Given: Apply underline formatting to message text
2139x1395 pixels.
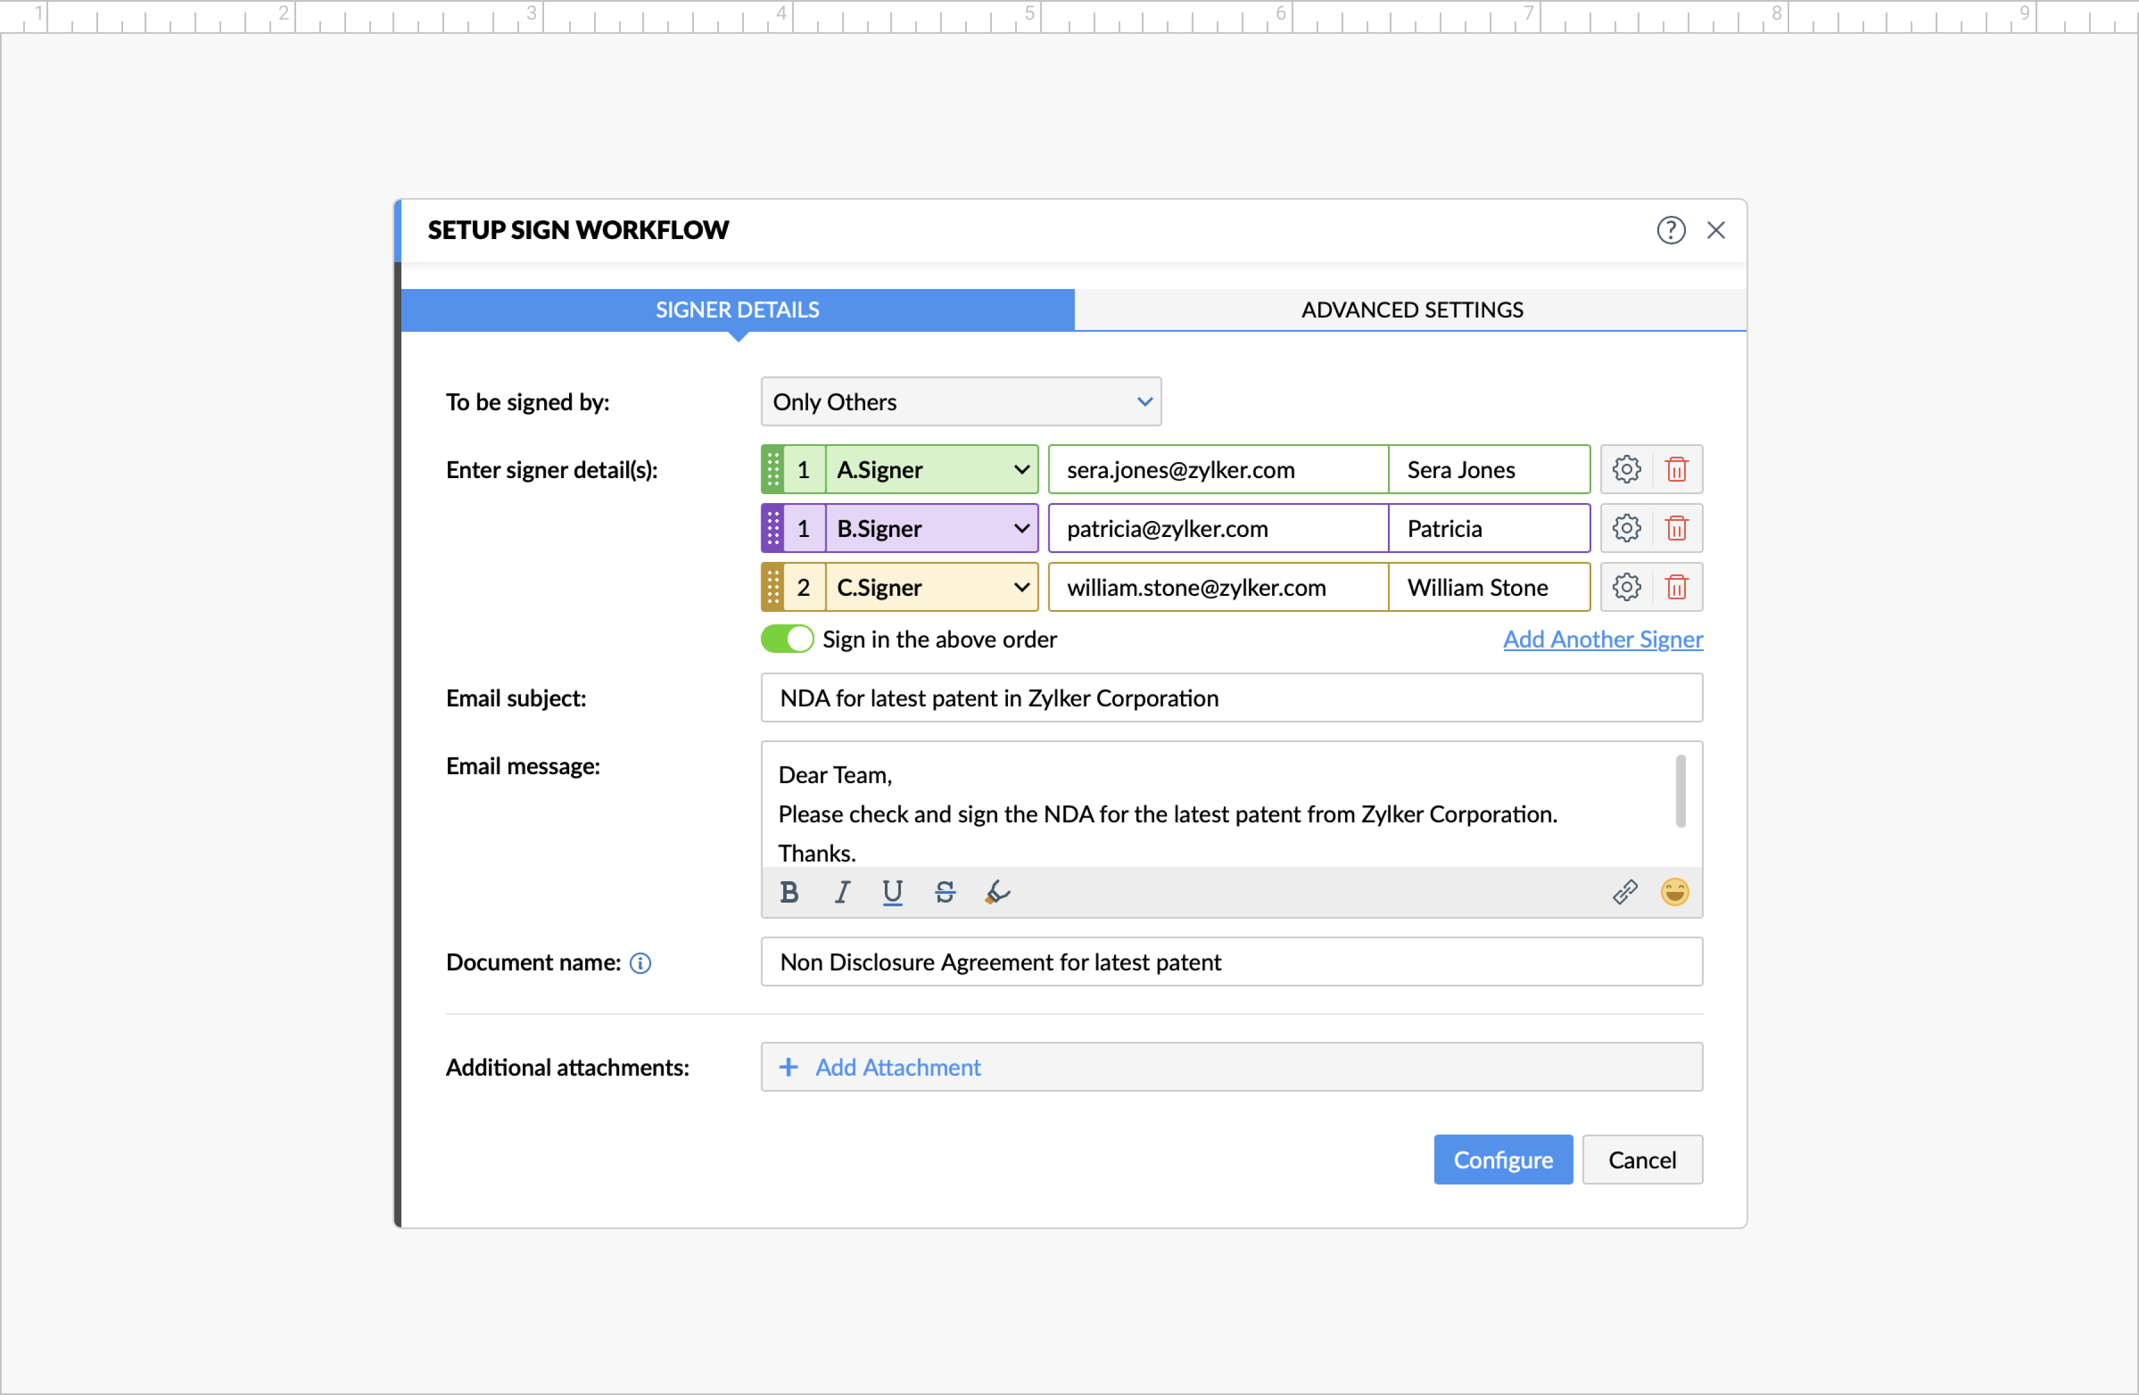Looking at the screenshot, I should (893, 892).
